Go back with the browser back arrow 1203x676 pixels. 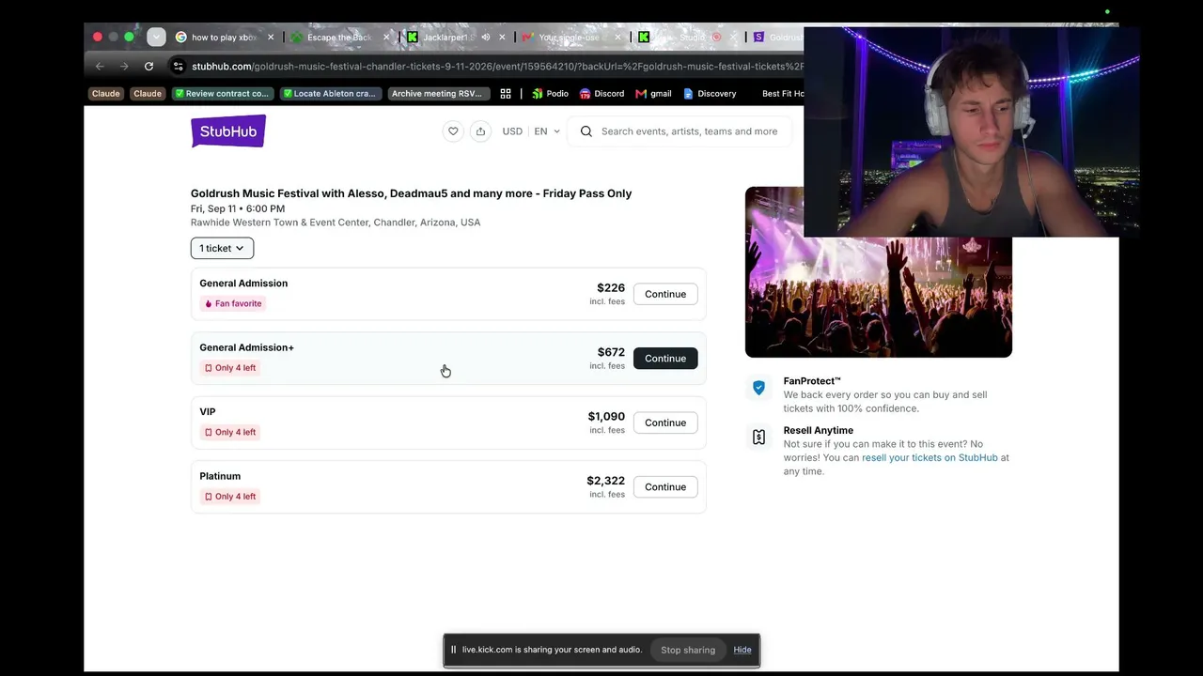100,66
